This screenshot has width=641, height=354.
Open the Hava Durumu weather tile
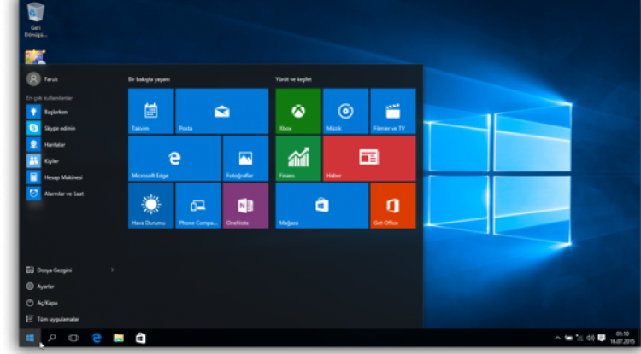pyautogui.click(x=150, y=206)
